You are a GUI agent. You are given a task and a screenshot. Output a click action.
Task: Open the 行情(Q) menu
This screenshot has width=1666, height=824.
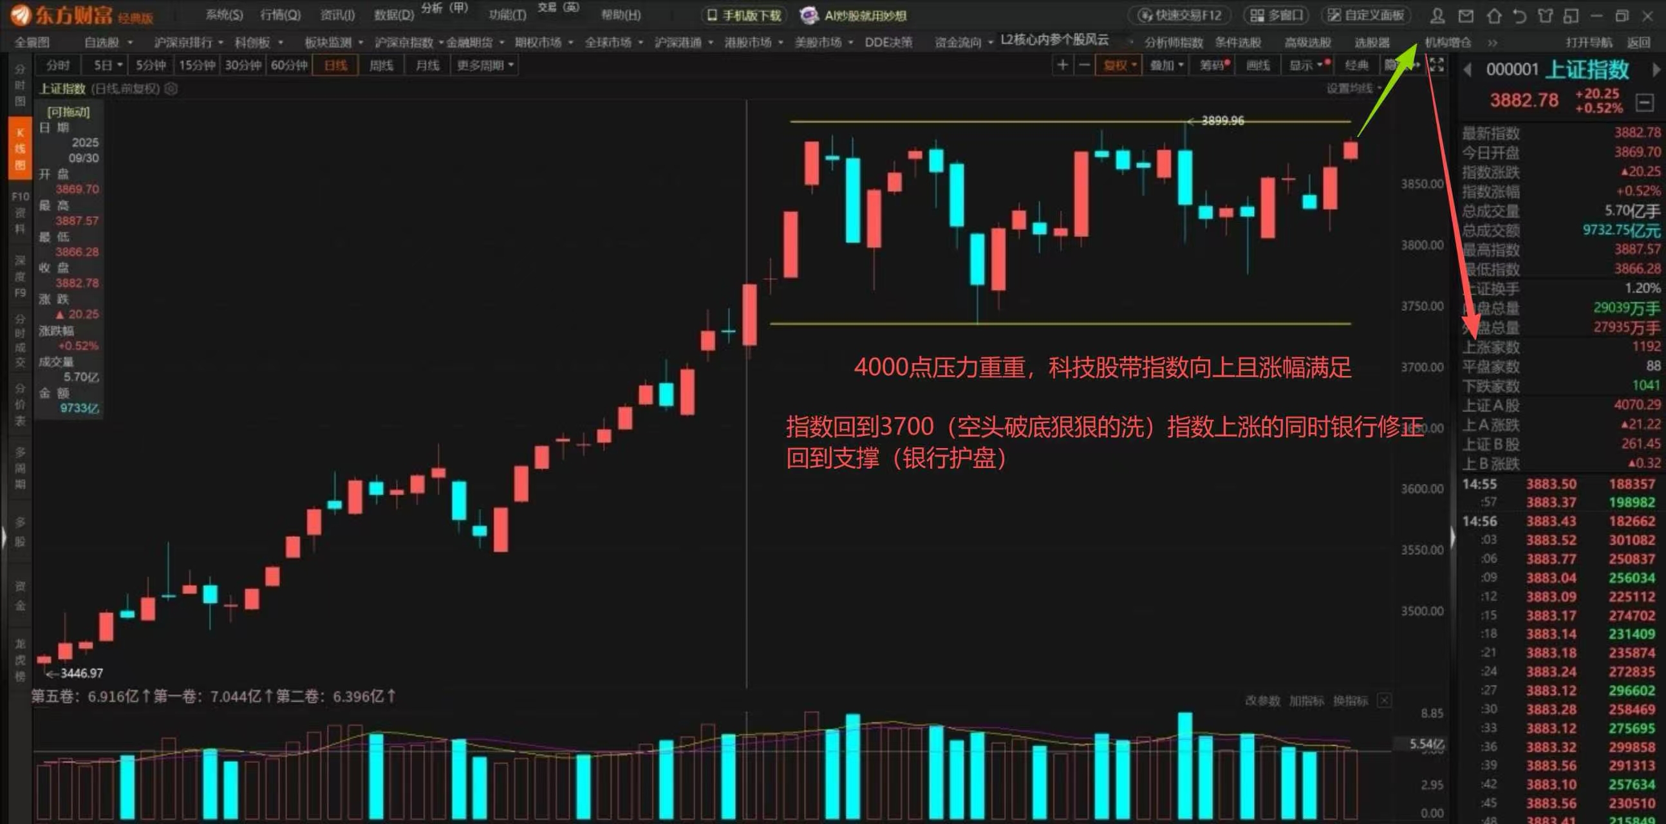tap(280, 15)
